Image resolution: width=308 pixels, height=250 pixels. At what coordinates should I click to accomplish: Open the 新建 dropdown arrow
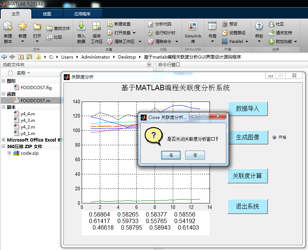(x=22, y=41)
